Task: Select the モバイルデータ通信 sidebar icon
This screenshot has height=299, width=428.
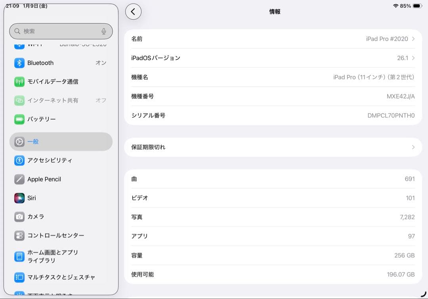Action: [x=19, y=82]
